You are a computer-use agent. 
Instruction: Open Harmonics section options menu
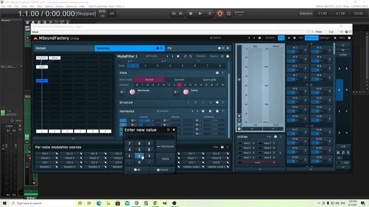pos(223,111)
